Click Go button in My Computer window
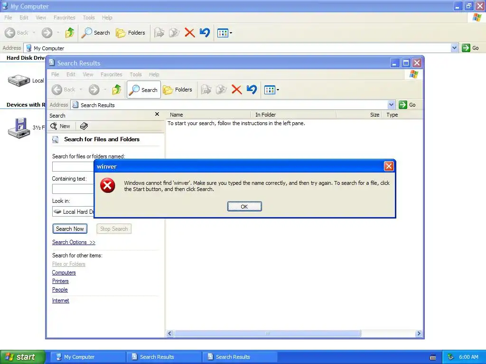 point(470,48)
